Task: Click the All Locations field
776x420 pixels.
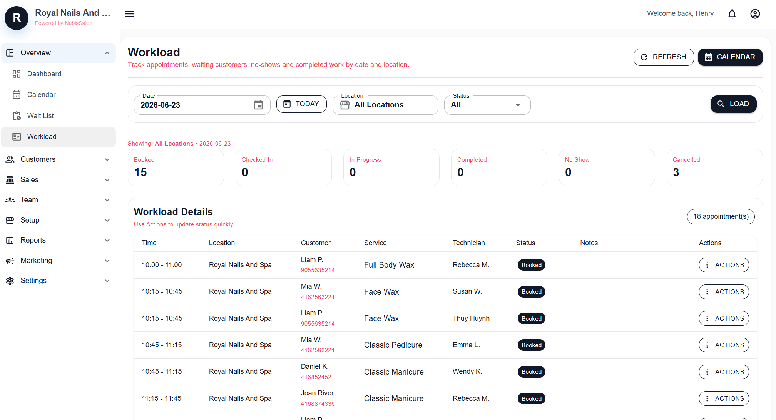Action: click(385, 105)
